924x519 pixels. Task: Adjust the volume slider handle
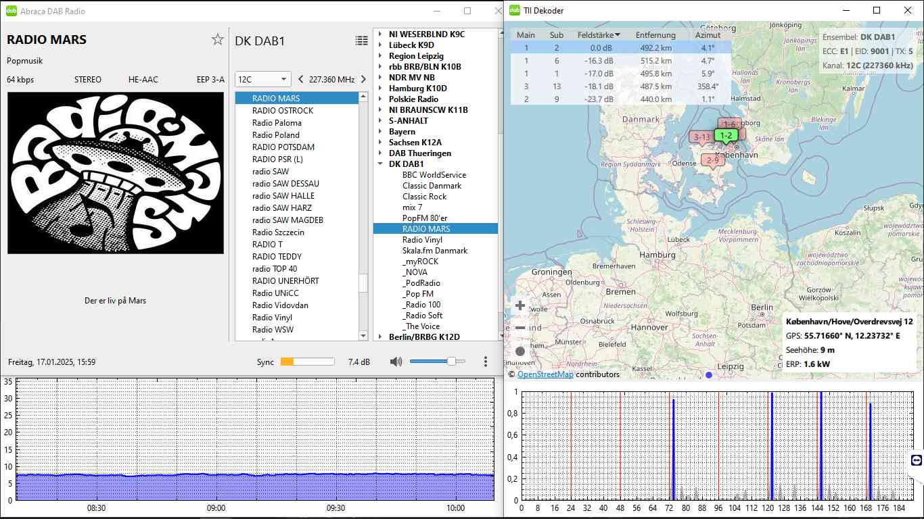tap(451, 362)
